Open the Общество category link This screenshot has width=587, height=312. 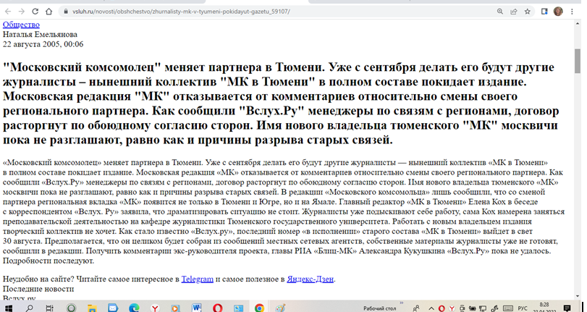(21, 25)
